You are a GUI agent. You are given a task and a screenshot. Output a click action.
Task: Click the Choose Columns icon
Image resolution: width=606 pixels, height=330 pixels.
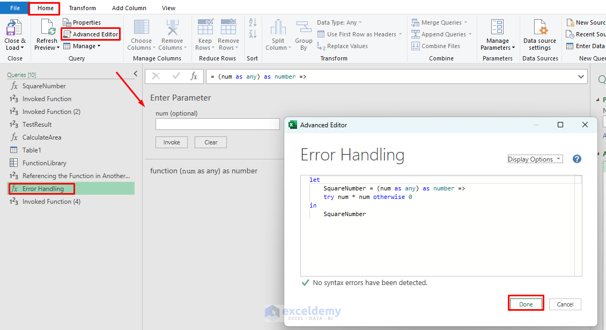141,27
